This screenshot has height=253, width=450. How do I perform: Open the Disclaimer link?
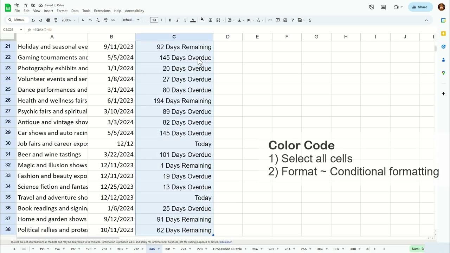225,242
